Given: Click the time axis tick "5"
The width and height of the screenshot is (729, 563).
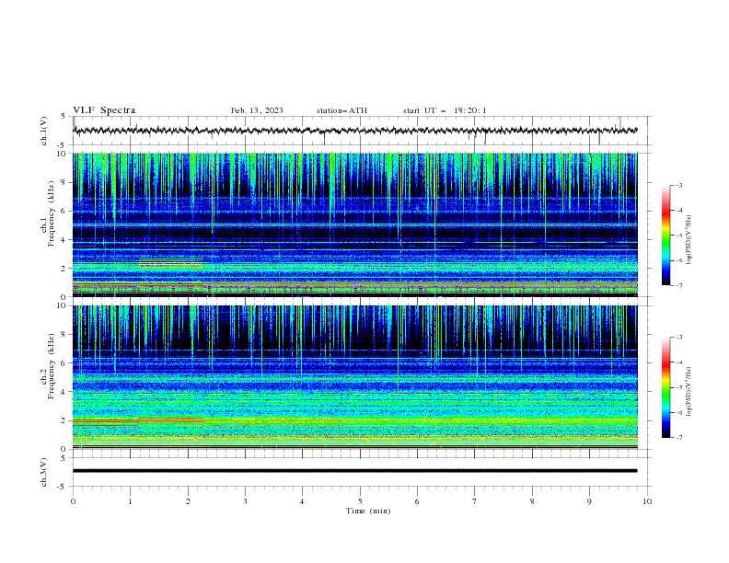Looking at the screenshot, I should coord(360,501).
